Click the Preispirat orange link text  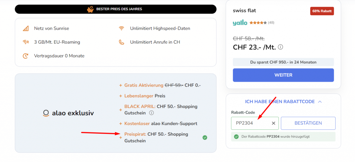135,134
